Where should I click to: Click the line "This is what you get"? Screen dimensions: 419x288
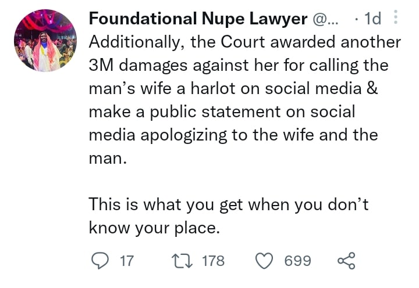coord(228,204)
